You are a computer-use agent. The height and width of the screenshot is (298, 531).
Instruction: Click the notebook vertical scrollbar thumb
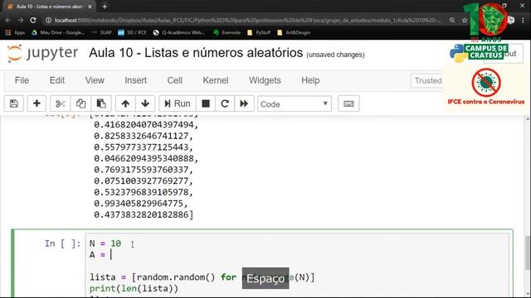click(528, 252)
